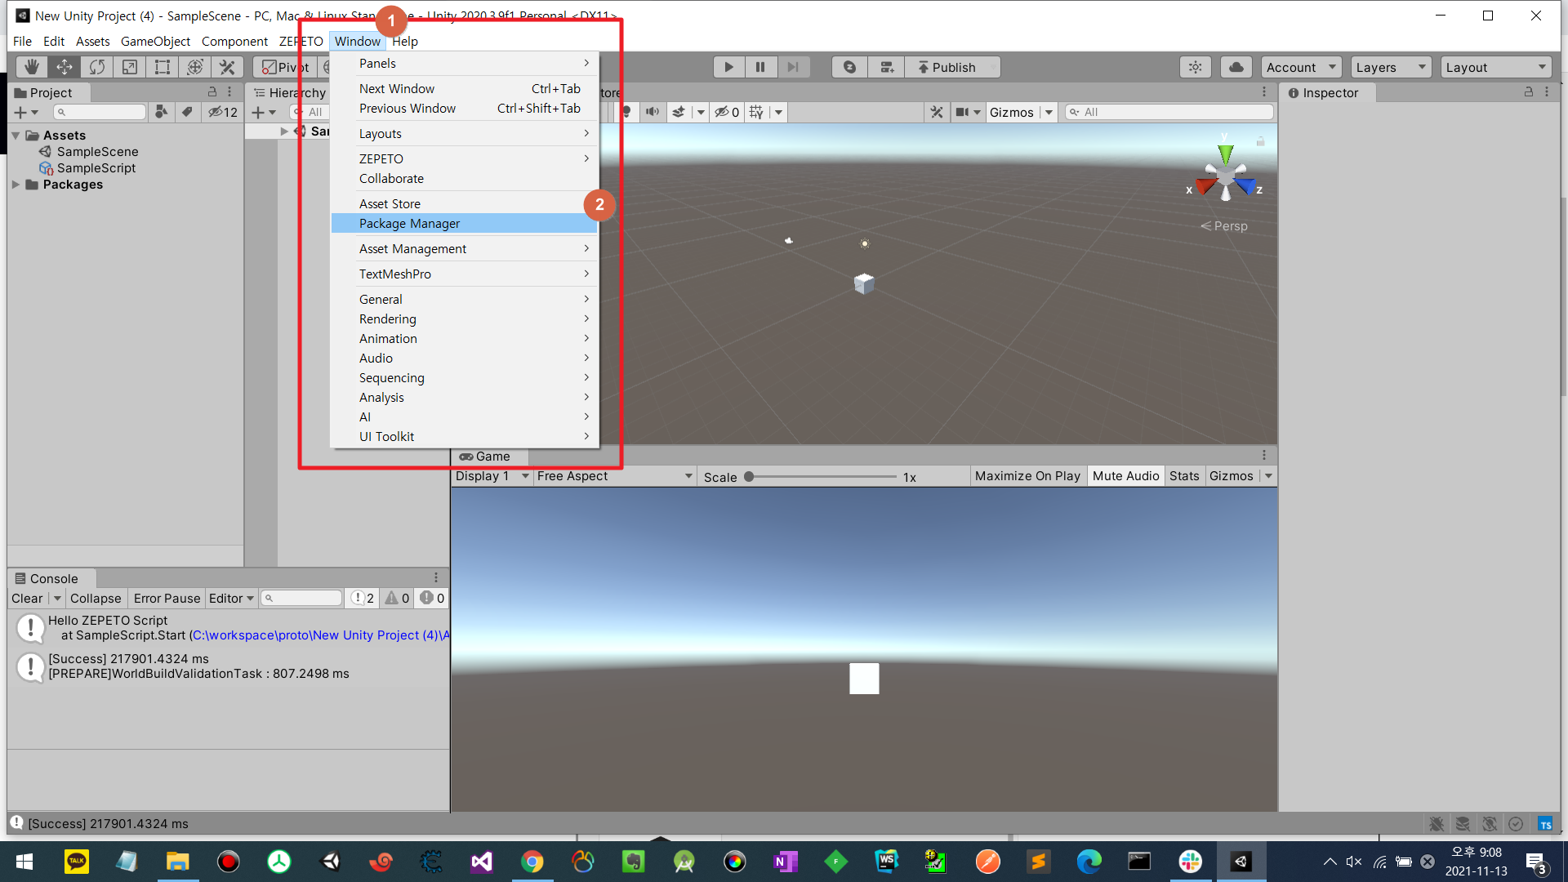Click the Pause button
The width and height of the screenshot is (1568, 882).
point(760,67)
